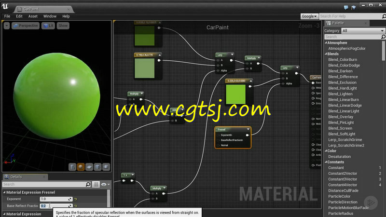Open the Category All combo box
The width and height of the screenshot is (386, 217).
point(363,31)
